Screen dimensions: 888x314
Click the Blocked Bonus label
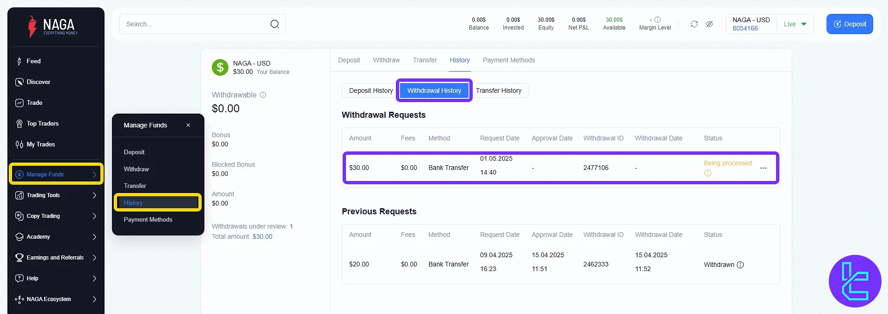[x=233, y=164]
